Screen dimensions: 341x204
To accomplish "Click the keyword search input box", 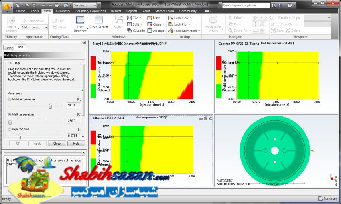I will click(246, 6).
